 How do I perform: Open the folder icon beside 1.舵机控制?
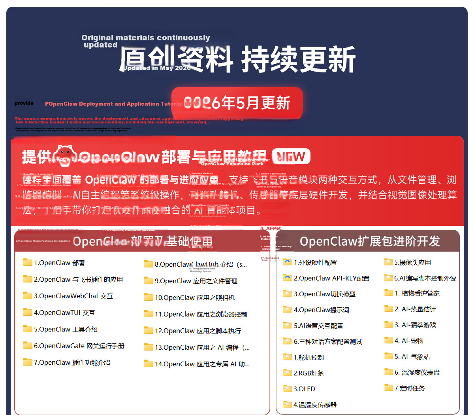click(x=288, y=357)
